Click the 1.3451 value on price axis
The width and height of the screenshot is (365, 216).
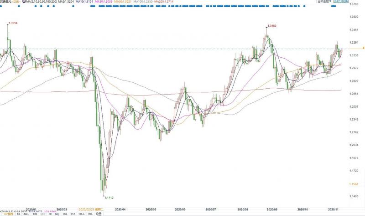pyautogui.click(x=354, y=30)
